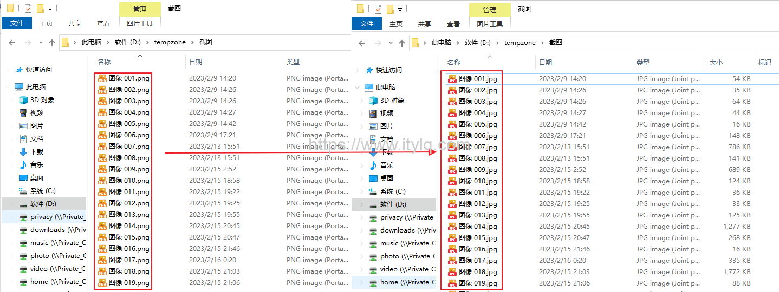Image resolution: width=779 pixels, height=292 pixels.
Task: Open recent locations dropdown in right window
Action: pyautogui.click(x=391, y=43)
